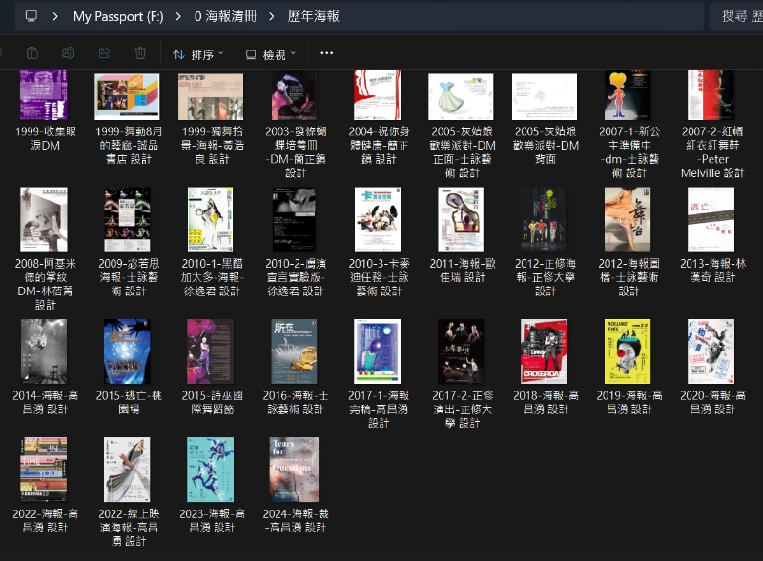Go to 0 海報清冊 folder breadcrumb
This screenshot has height=561, width=763.
coord(223,16)
